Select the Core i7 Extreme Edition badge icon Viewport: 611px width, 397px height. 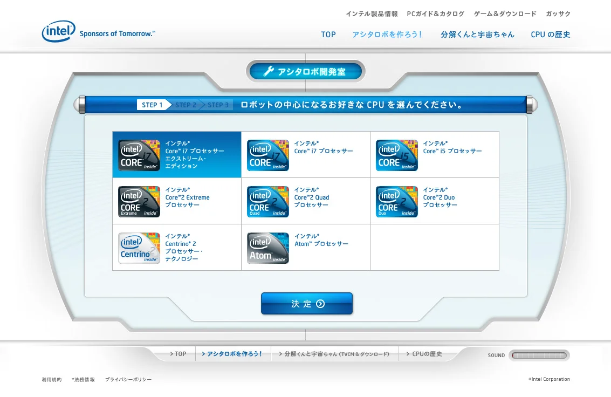coord(139,155)
